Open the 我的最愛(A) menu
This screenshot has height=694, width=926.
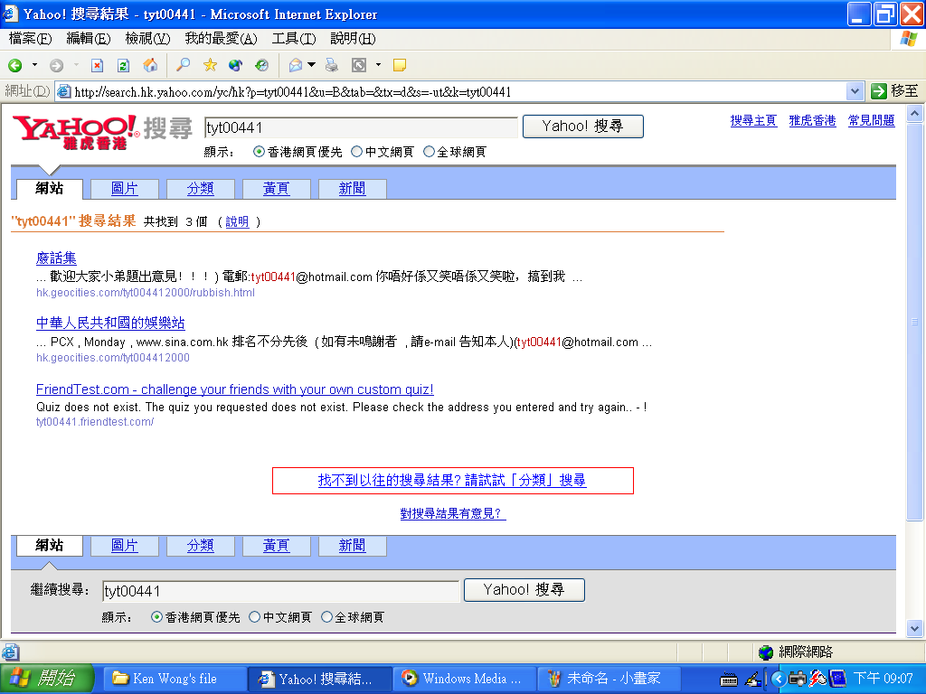(221, 39)
